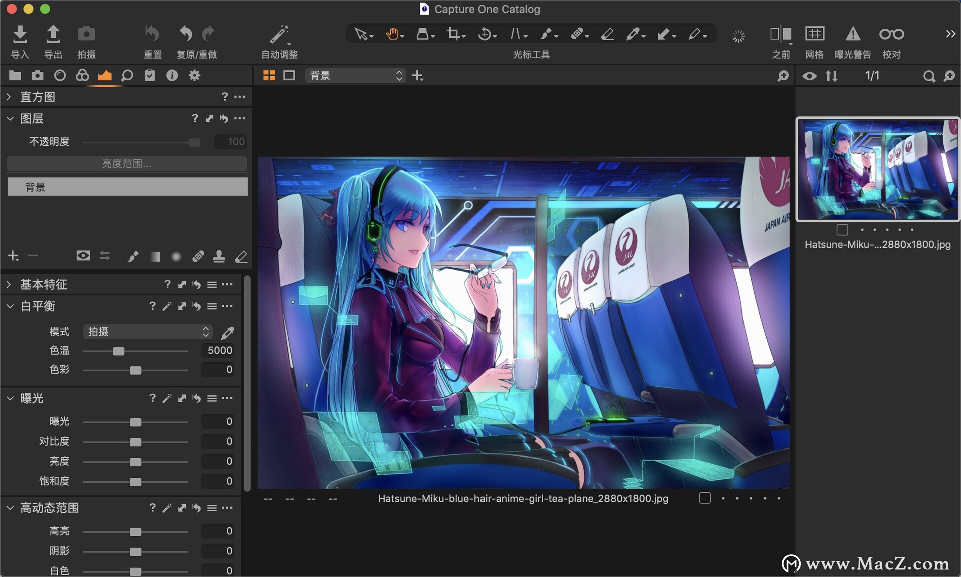961x577 pixels.
Task: Tick the color tag checkbox under thumbnail
Action: pyautogui.click(x=842, y=230)
